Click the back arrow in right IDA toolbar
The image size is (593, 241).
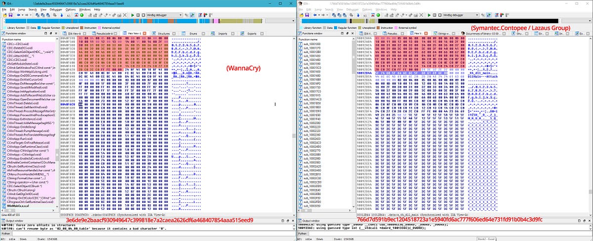coord(315,15)
